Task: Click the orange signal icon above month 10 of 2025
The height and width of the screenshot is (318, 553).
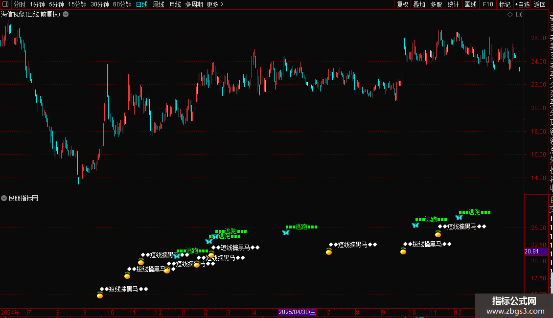Action: coord(403,250)
